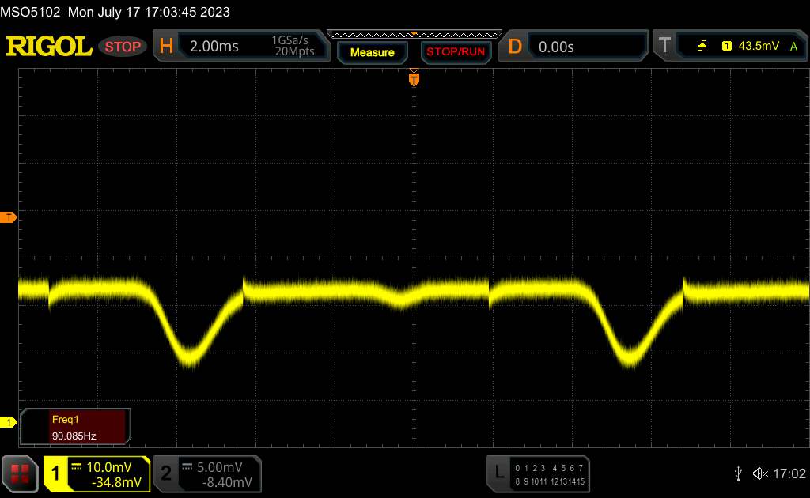The width and height of the screenshot is (810, 498).
Task: Open the horizontal timebase H icon
Action: pos(166,46)
